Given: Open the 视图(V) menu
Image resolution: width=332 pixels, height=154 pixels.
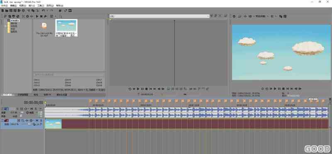Looking at the screenshot, I should [22, 6].
